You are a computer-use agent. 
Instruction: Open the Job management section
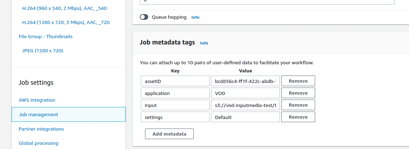[38, 114]
